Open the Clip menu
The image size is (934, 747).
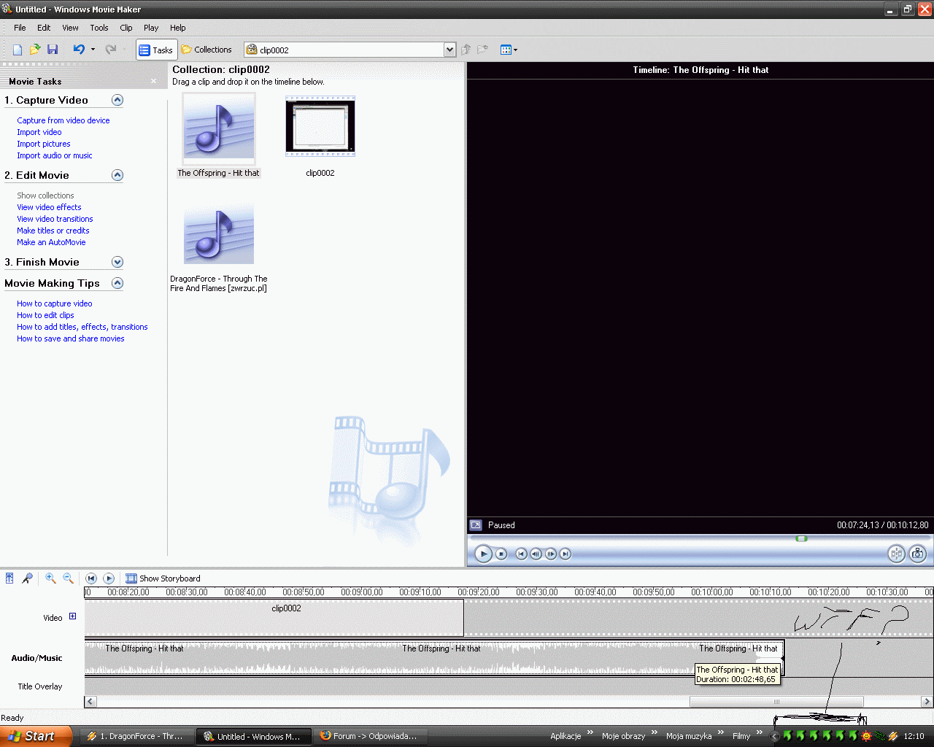tap(126, 28)
